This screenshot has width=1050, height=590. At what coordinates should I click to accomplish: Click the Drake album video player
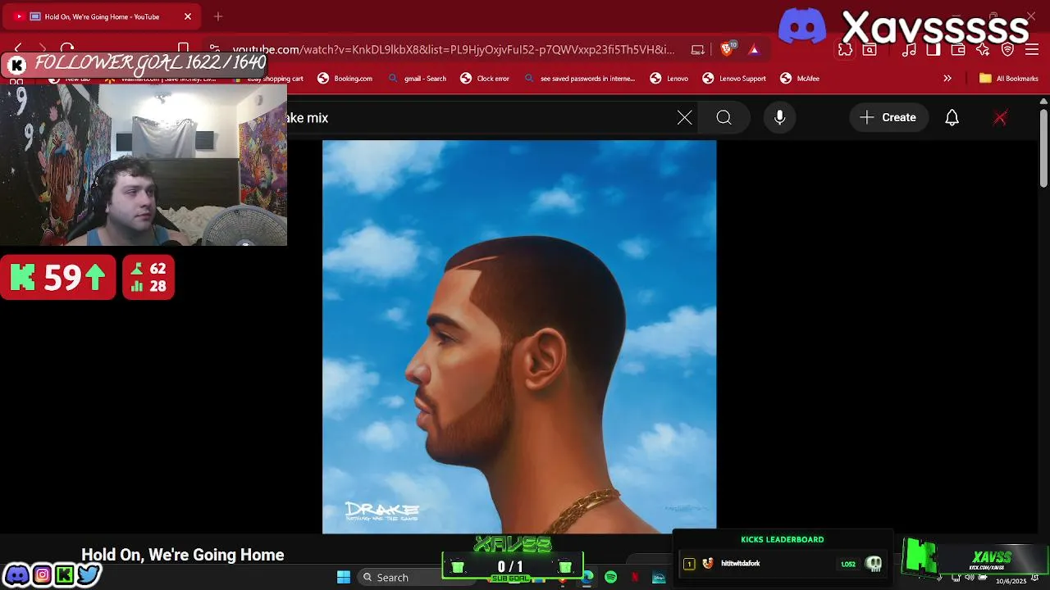519,337
